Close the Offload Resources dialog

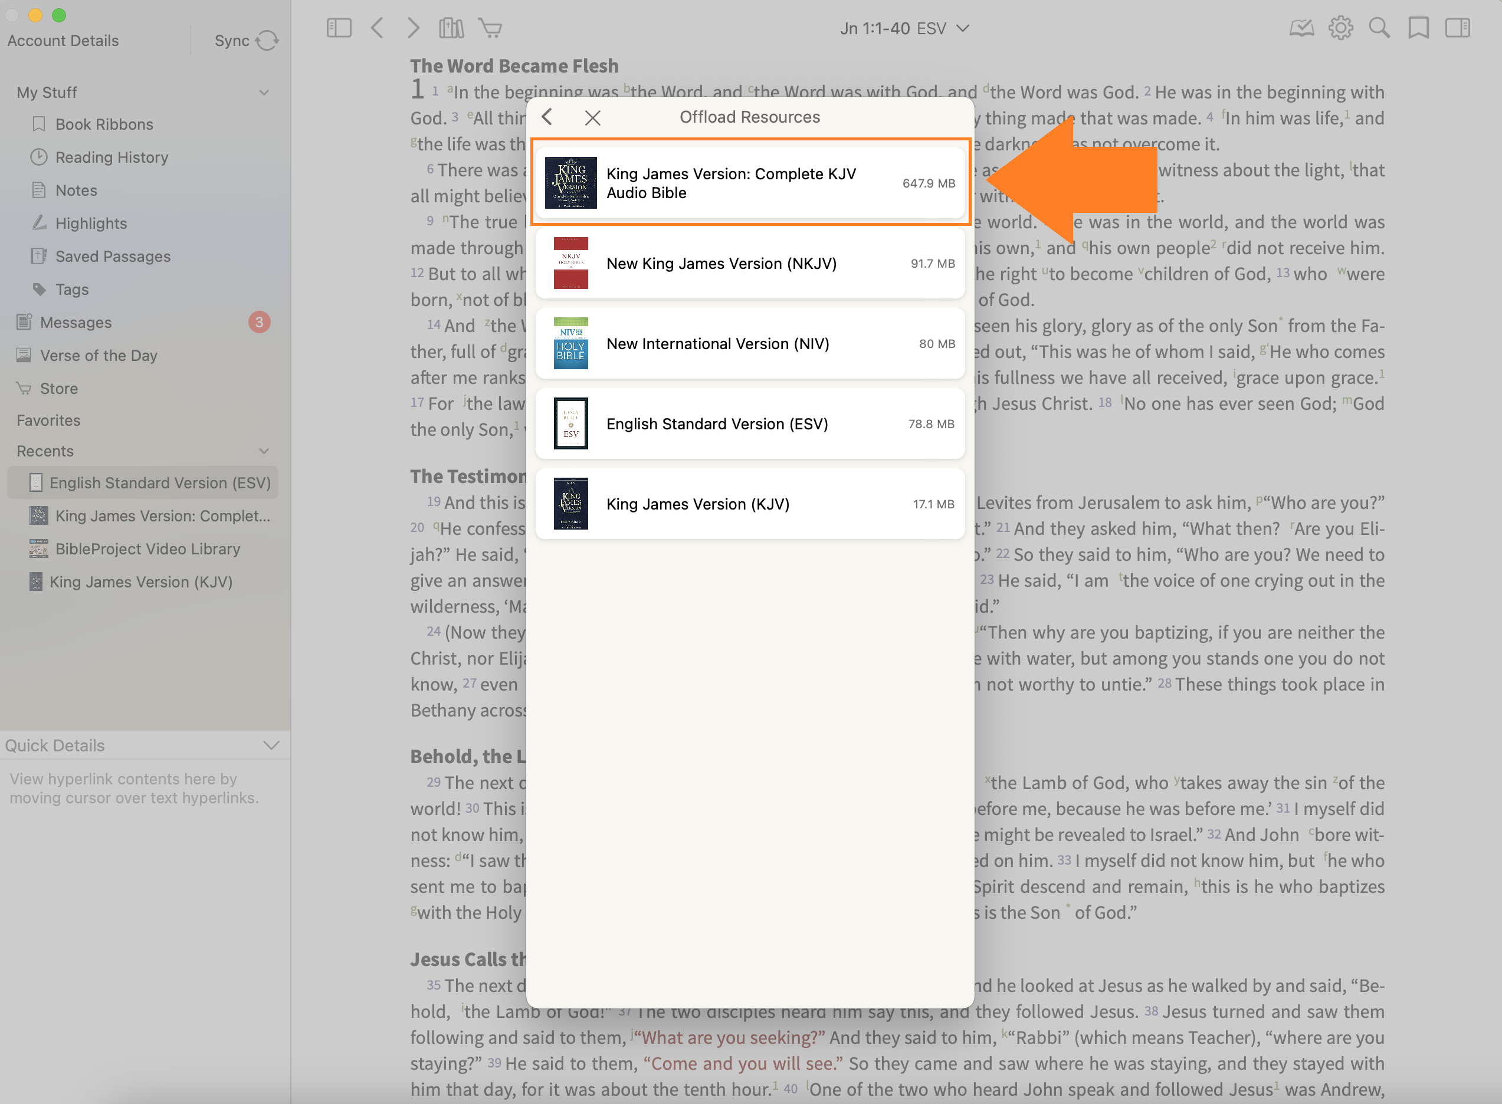592,117
